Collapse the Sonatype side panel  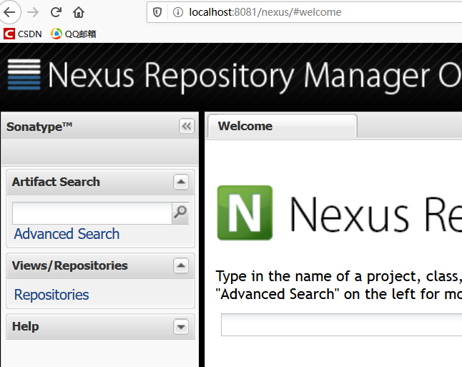[187, 127]
